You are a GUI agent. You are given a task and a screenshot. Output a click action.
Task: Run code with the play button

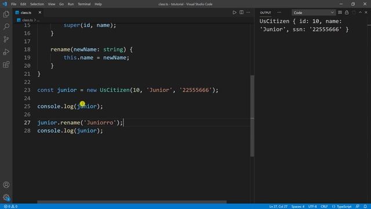234,12
